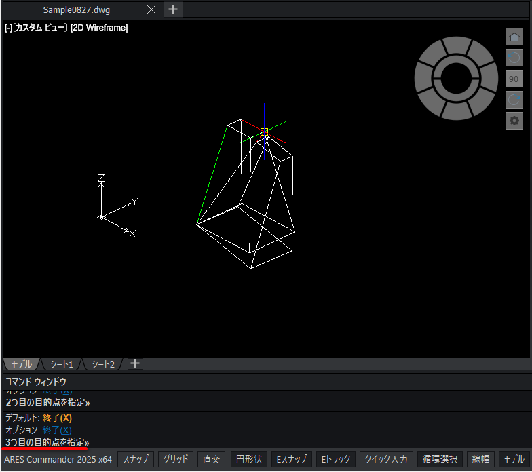Toggle Eスナップ entity snap
The image size is (532, 472).
[x=292, y=459]
